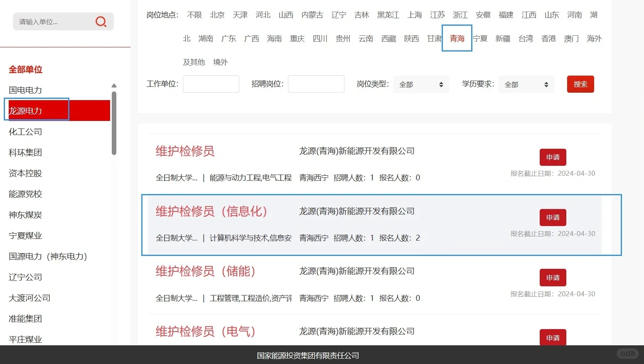Image resolution: width=644 pixels, height=364 pixels.
Task: Click the 招聘岗位 input field
Action: 316,84
